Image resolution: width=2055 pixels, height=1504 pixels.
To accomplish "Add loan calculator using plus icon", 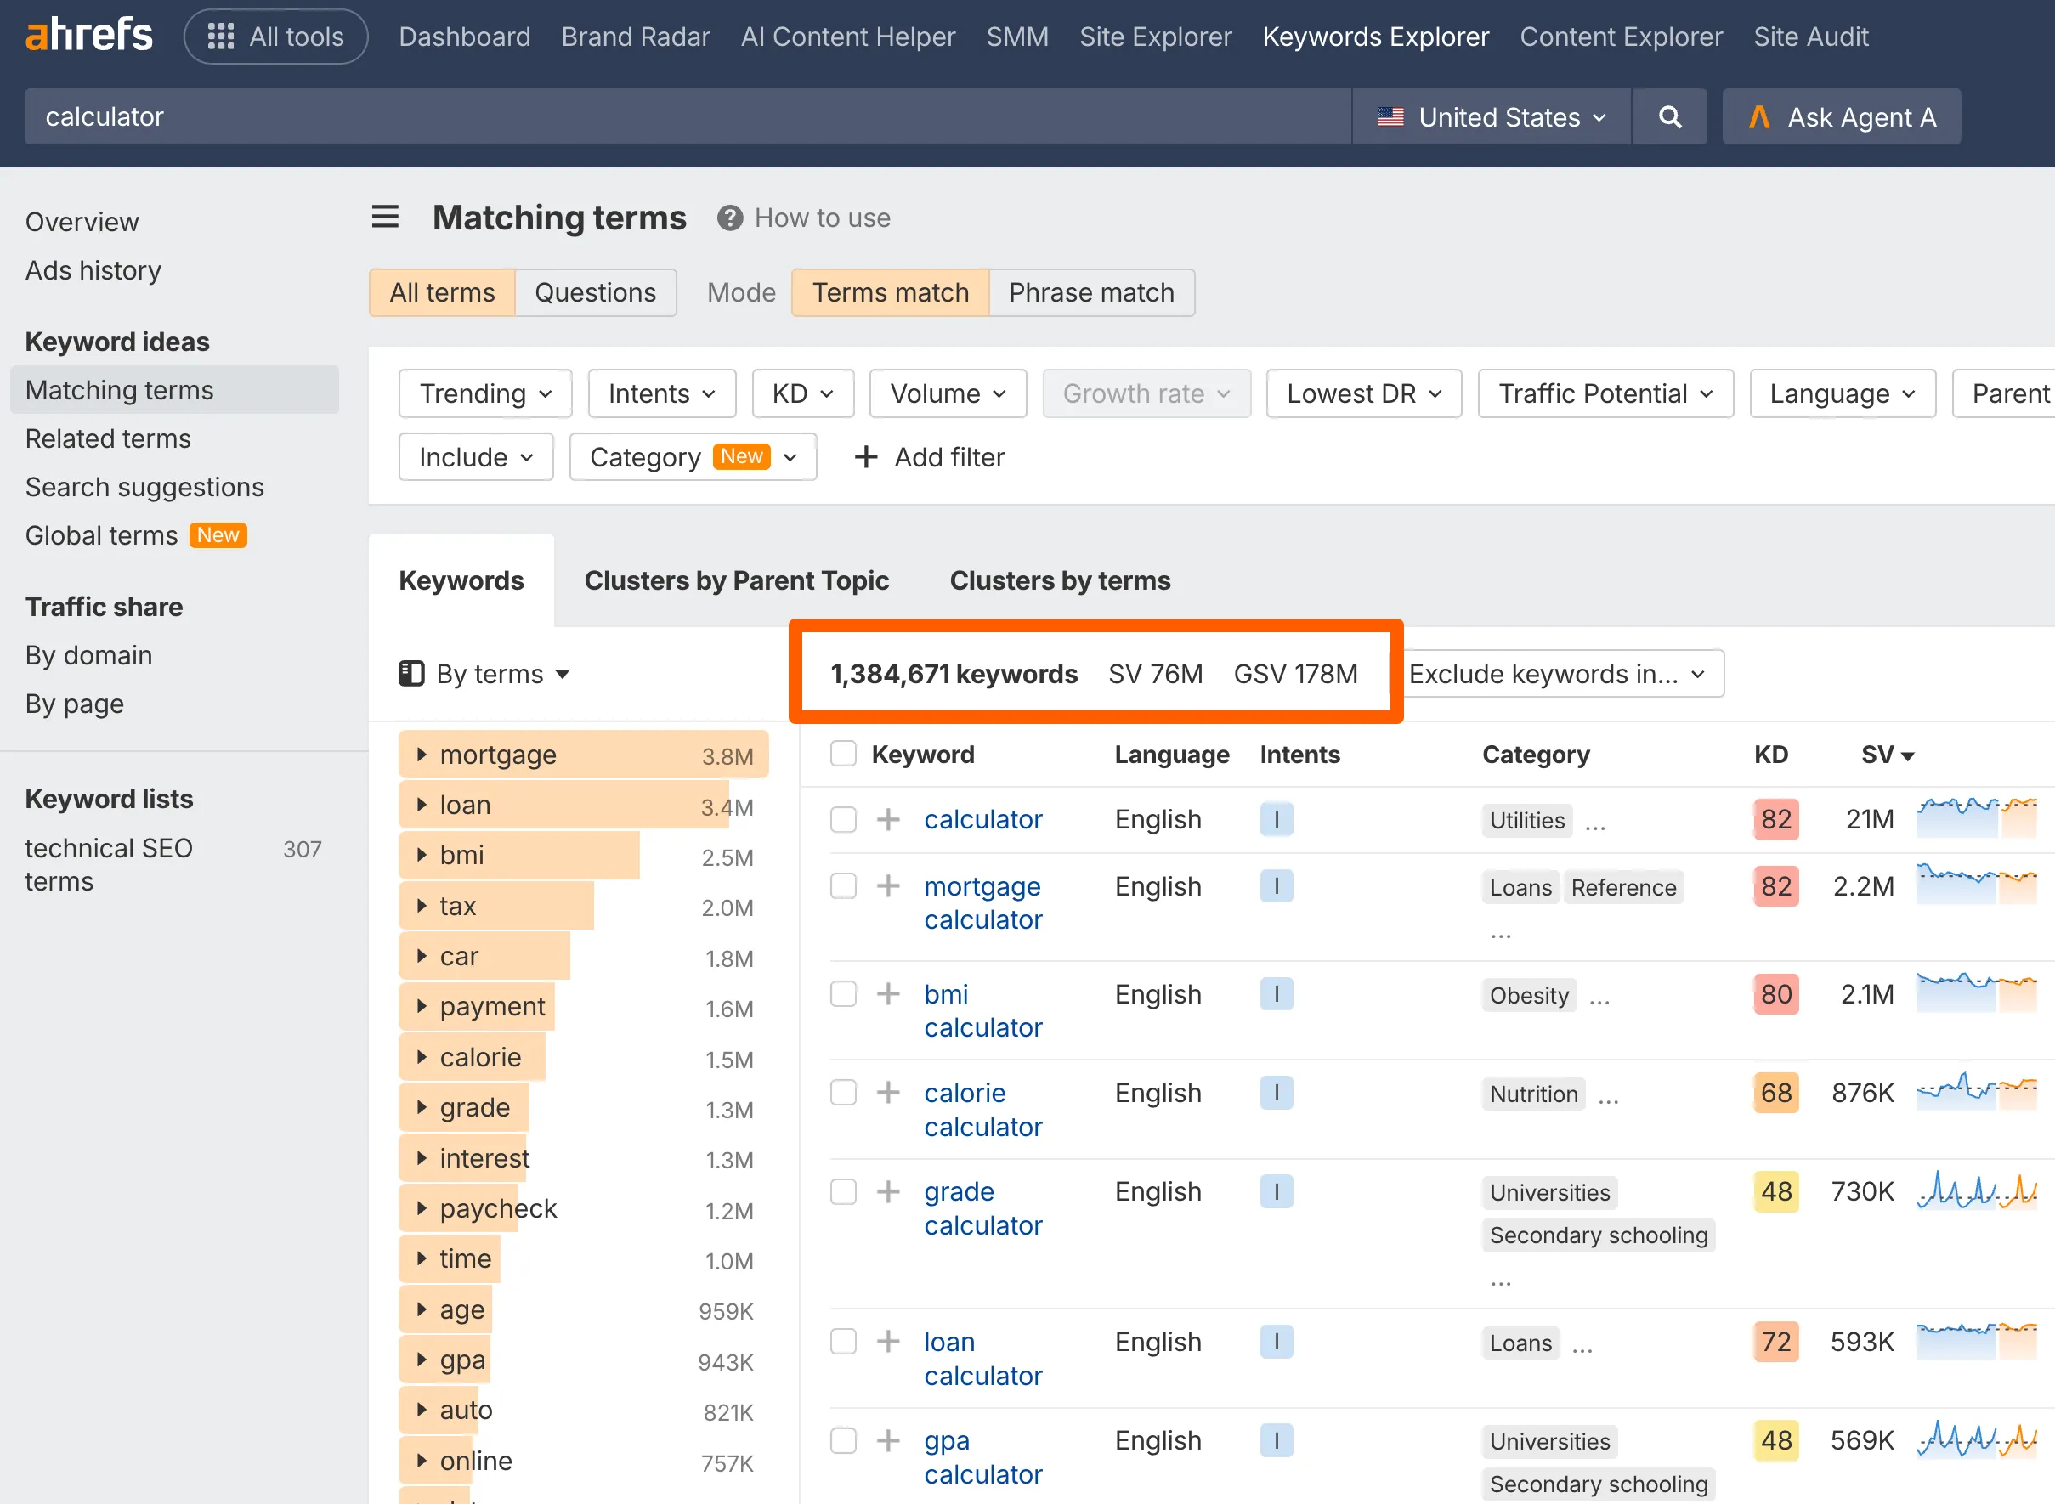I will coord(888,1341).
